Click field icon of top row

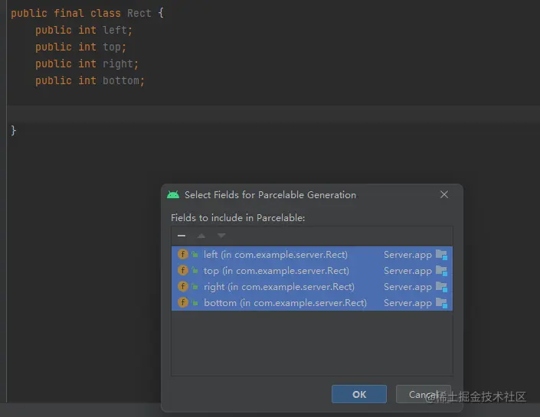pyautogui.click(x=183, y=270)
